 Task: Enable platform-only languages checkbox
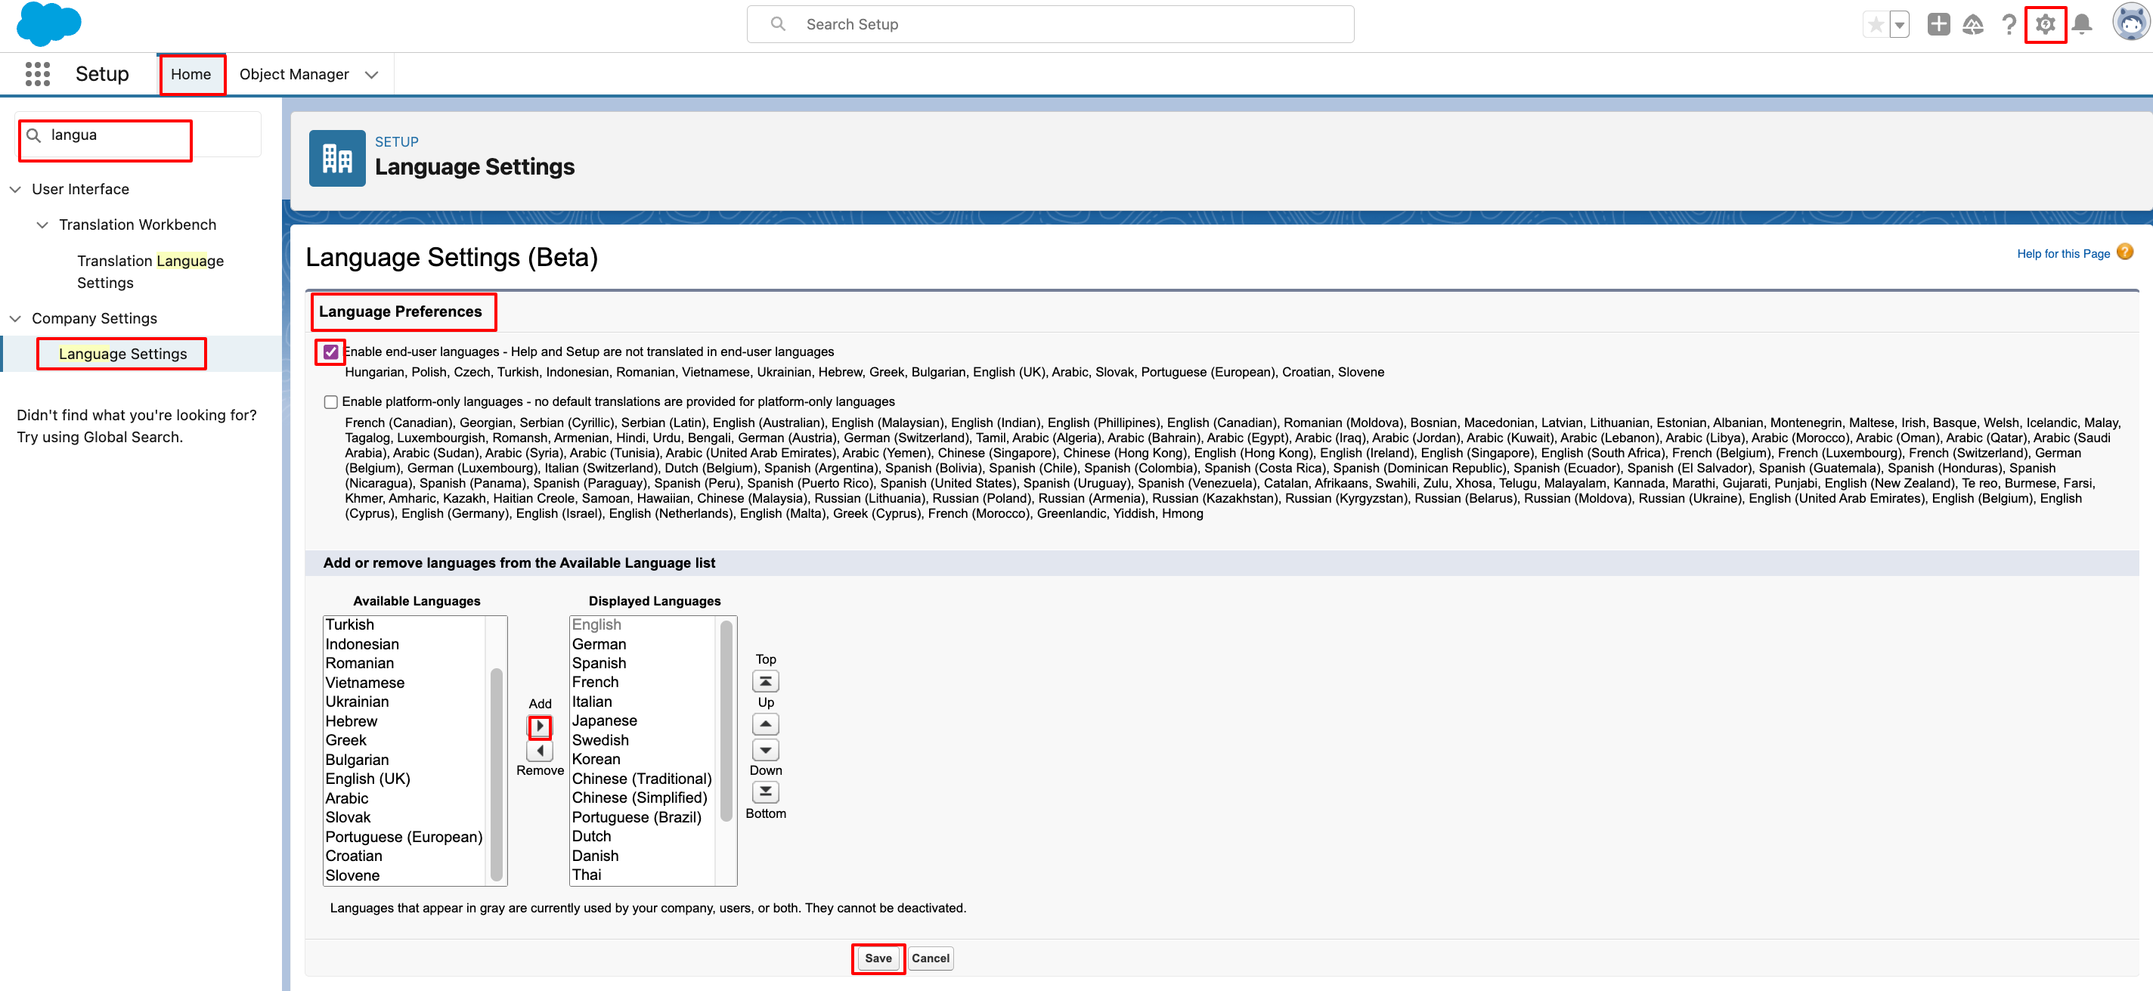click(331, 402)
